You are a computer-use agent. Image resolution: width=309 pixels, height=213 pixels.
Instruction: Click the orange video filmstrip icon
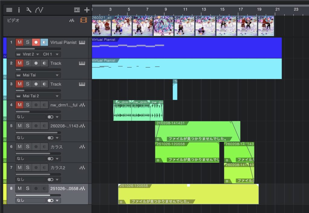point(83,20)
